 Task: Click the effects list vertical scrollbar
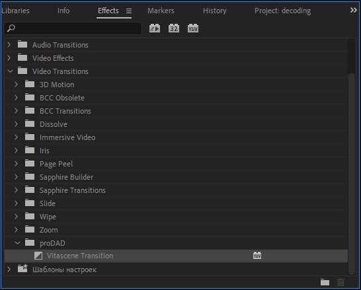pyautogui.click(x=351, y=174)
